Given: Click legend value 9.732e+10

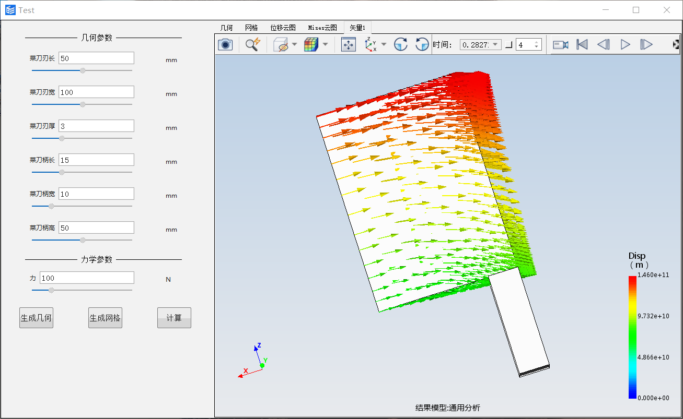Looking at the screenshot, I should (x=653, y=316).
